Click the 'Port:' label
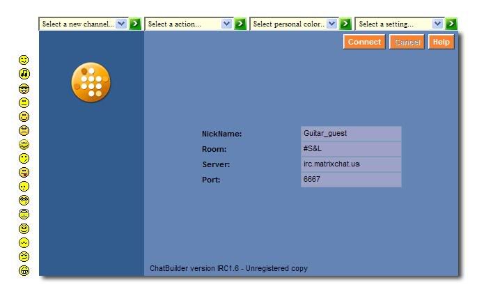 coord(211,180)
